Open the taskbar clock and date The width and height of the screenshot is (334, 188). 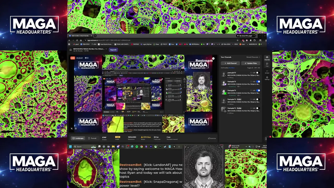(264, 147)
